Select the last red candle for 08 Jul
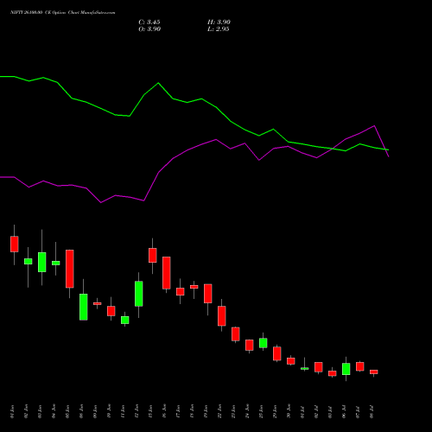 click(374, 372)
